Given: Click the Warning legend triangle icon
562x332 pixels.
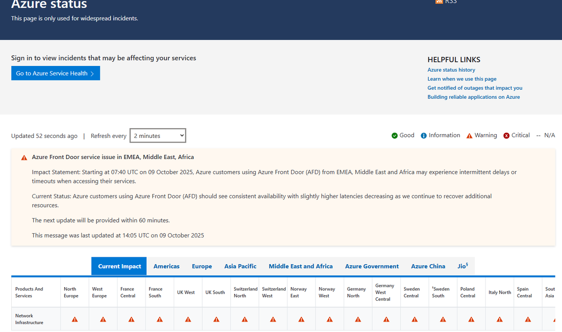Looking at the screenshot, I should (469, 136).
